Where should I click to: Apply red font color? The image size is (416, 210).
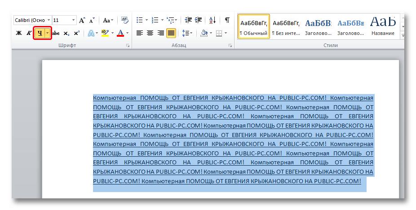120,33
